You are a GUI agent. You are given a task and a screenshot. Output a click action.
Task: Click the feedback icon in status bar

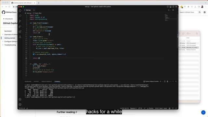tap(173, 108)
